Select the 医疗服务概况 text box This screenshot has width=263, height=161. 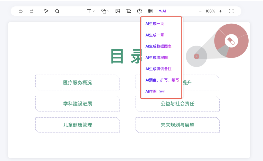click(77, 83)
